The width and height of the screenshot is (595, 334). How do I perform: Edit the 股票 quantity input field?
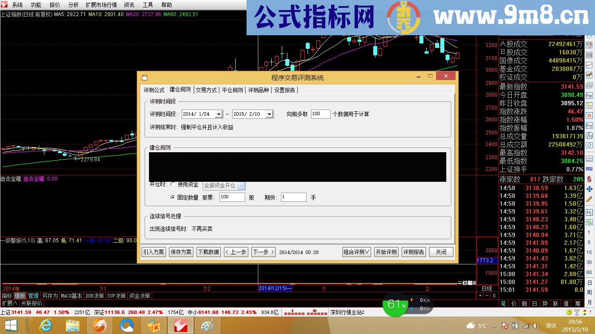[x=232, y=197]
